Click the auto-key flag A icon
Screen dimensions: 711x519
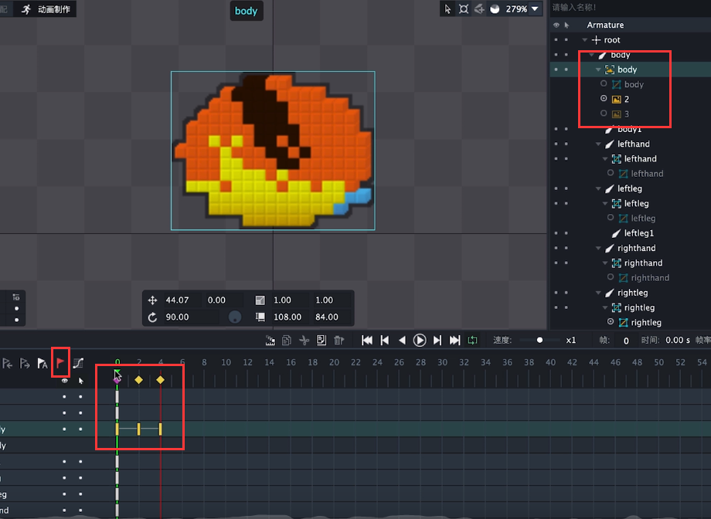tap(43, 364)
